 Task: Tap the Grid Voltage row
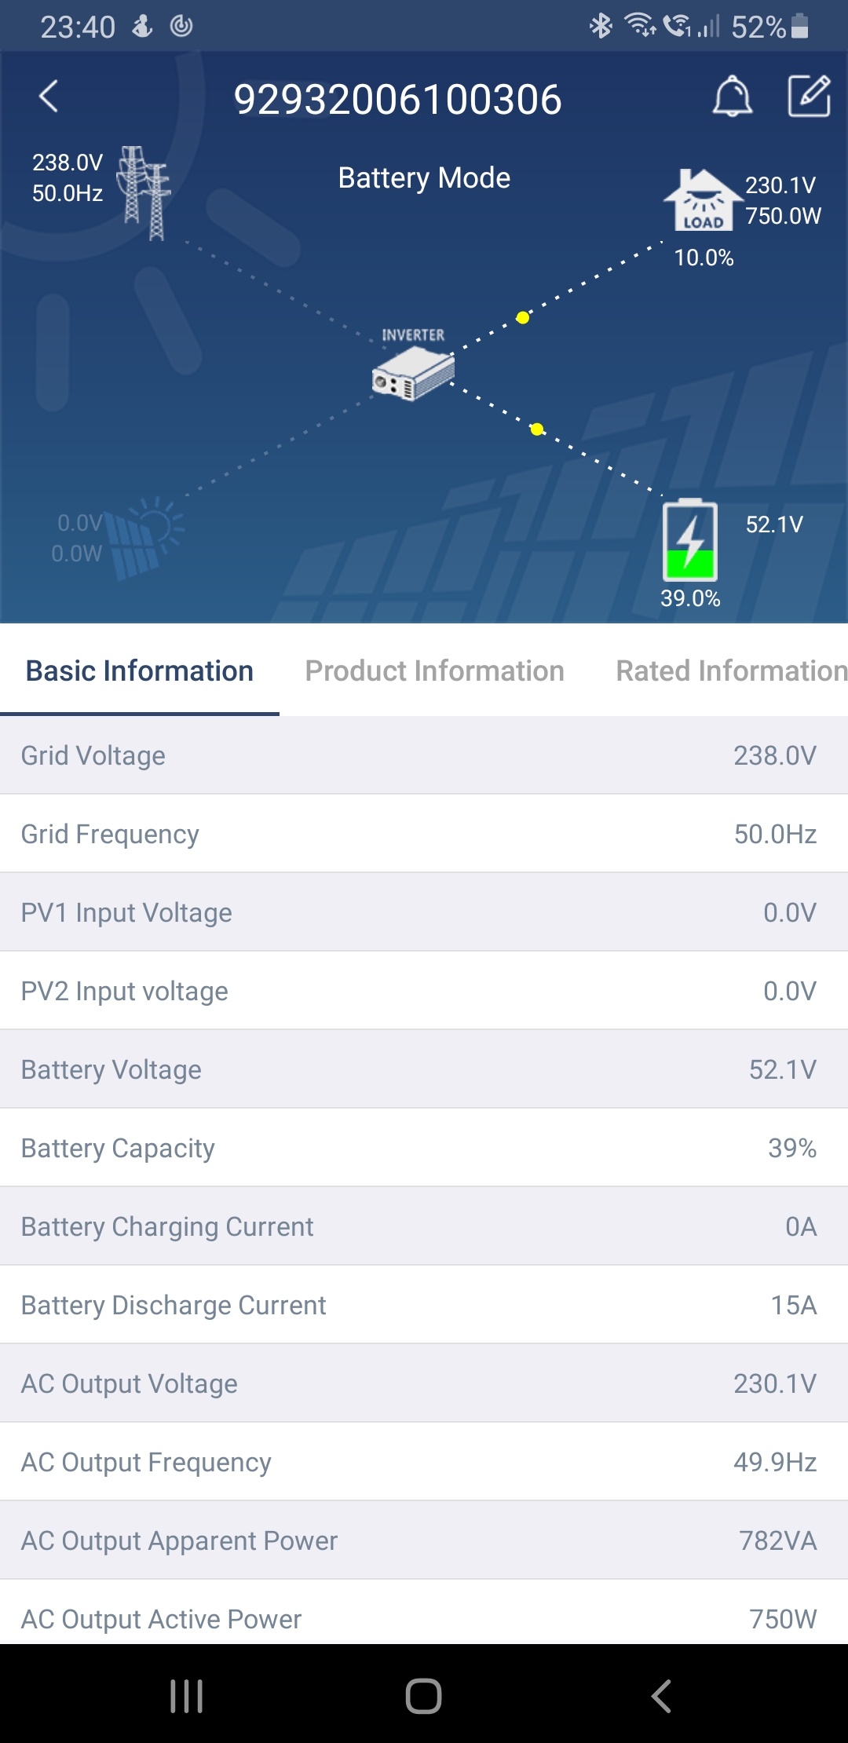424,755
